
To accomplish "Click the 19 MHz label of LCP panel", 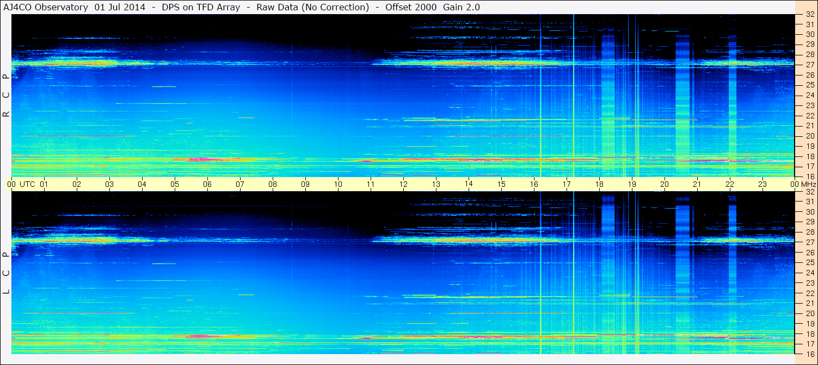I will pos(810,324).
